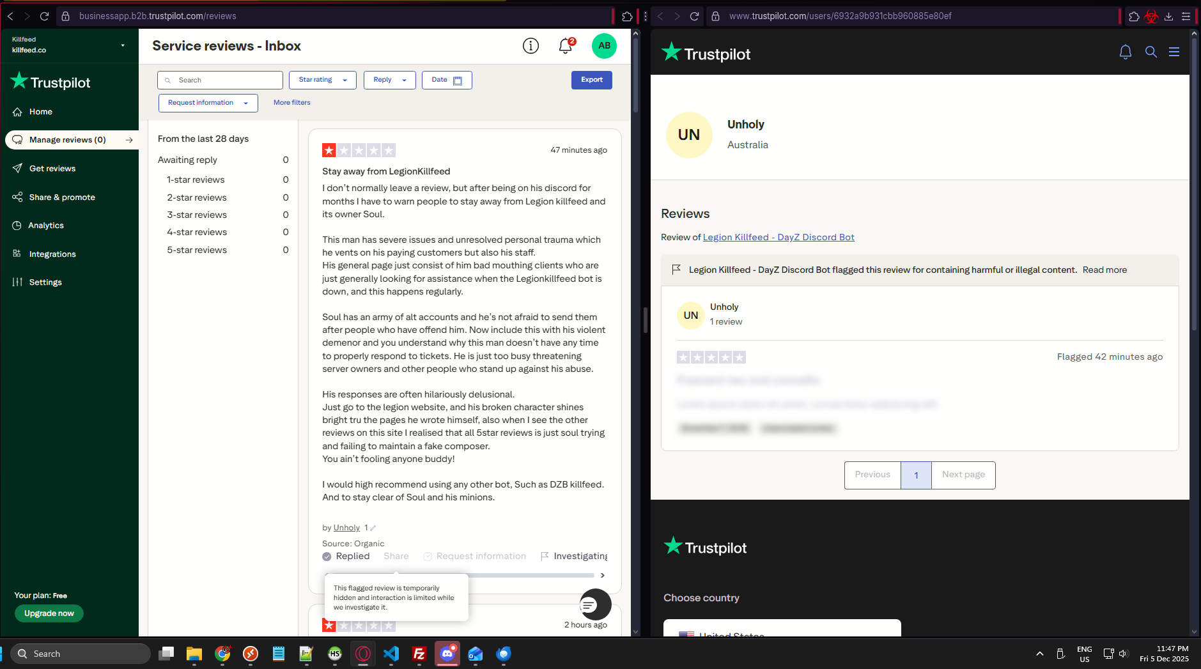Open Manage reviews (0) in the sidebar

tap(72, 140)
